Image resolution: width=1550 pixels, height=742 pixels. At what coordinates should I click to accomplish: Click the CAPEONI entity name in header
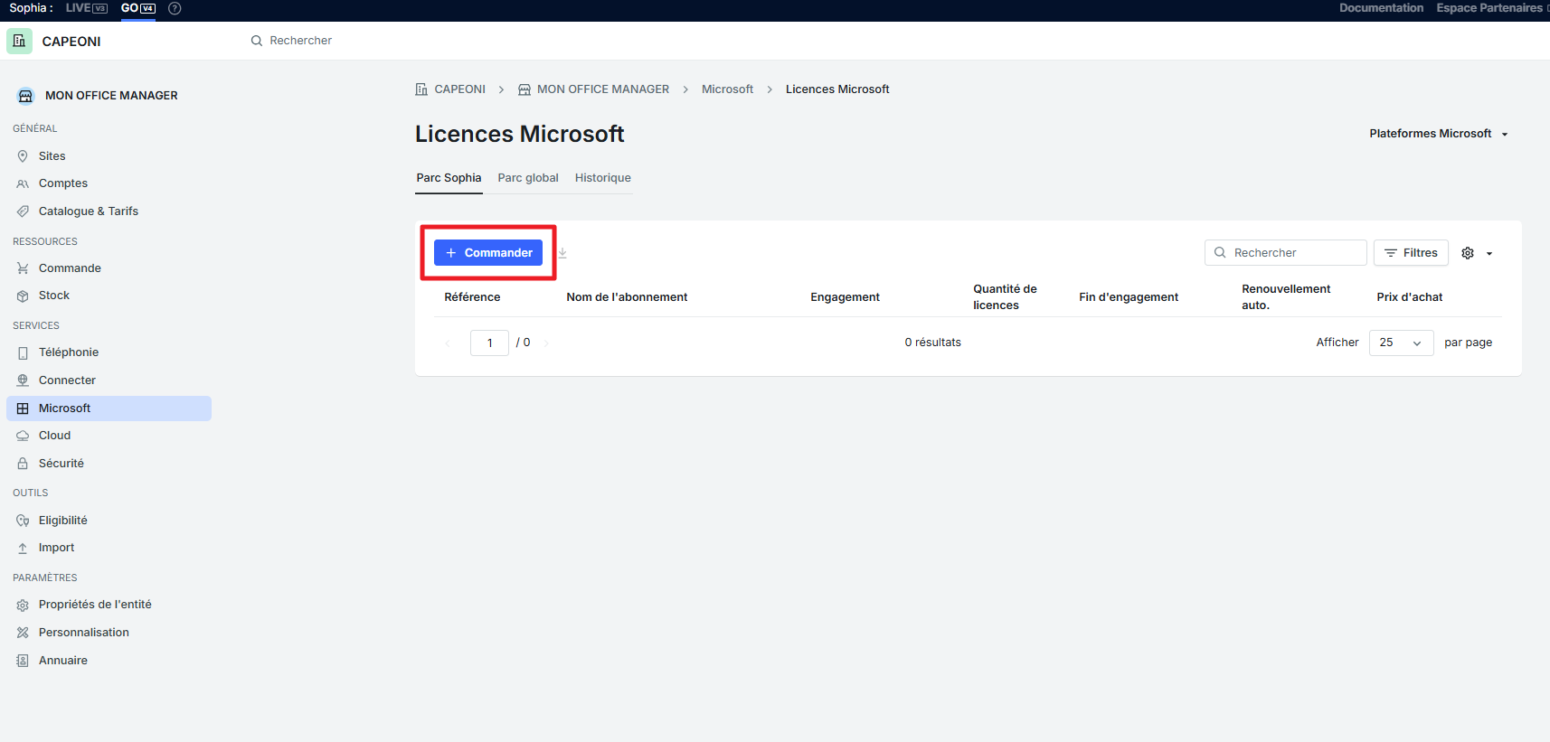pyautogui.click(x=71, y=42)
